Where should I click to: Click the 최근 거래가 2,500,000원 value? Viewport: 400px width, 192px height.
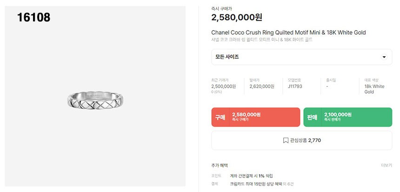[x=223, y=86]
